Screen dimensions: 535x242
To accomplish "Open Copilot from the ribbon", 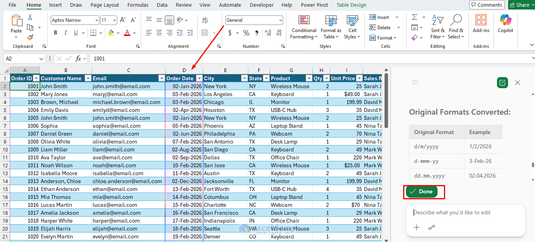I will 505,24.
